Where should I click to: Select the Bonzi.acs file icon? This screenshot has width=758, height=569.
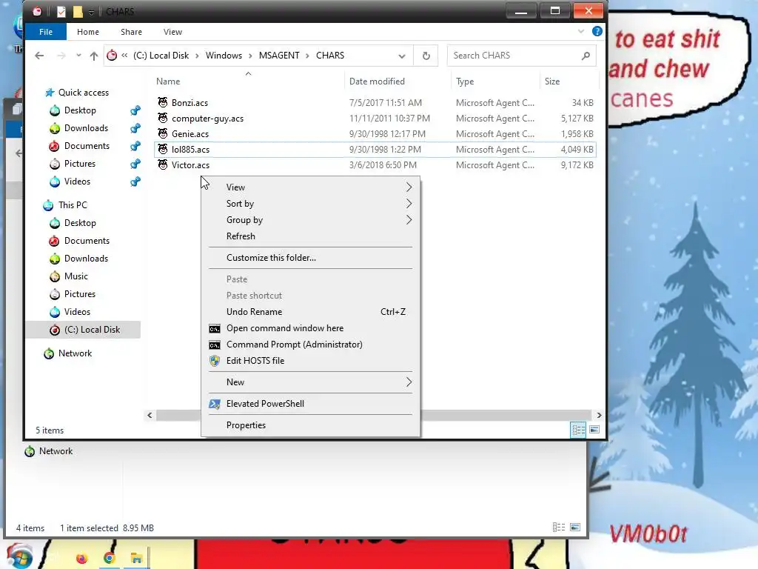(163, 102)
